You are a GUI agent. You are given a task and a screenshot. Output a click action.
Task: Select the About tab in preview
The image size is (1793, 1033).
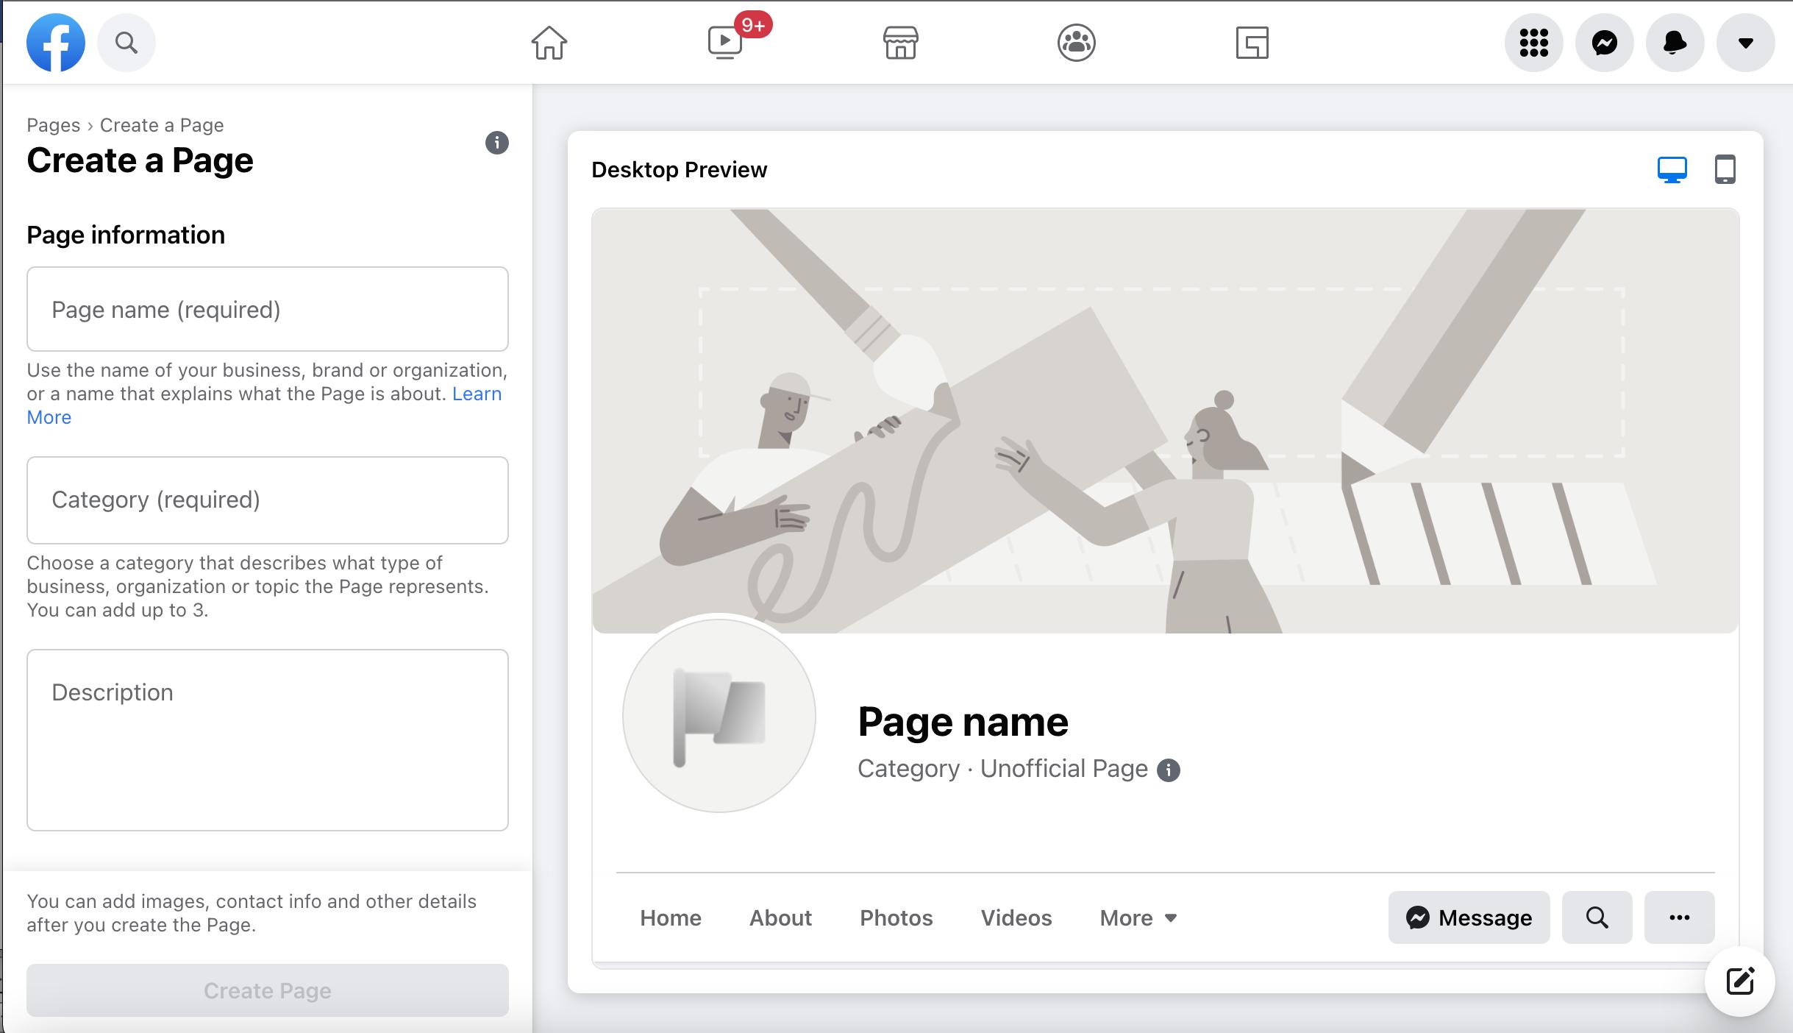[780, 917]
